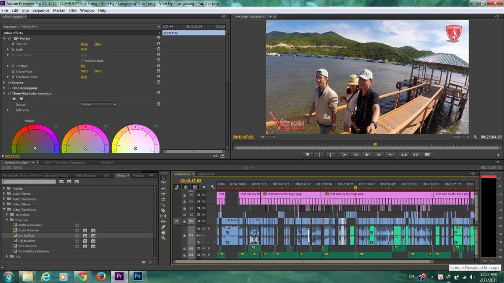Screen dimensions: 504x283
Task: Select the Track Select tool
Action: pyautogui.click(x=163, y=183)
